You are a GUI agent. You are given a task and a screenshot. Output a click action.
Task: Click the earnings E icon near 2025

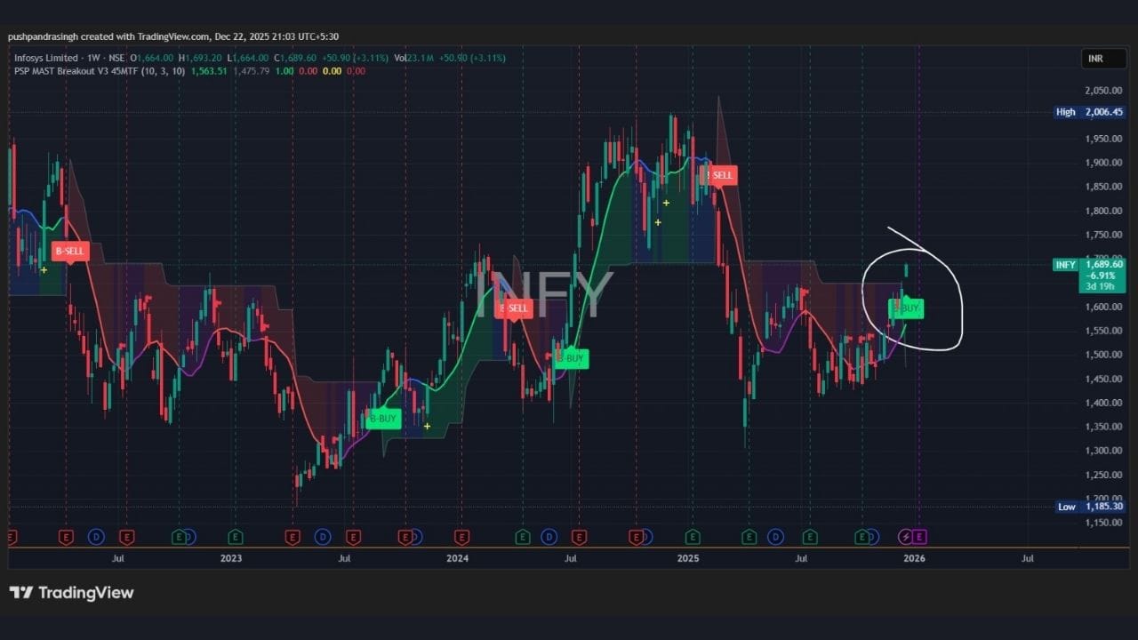(692, 537)
